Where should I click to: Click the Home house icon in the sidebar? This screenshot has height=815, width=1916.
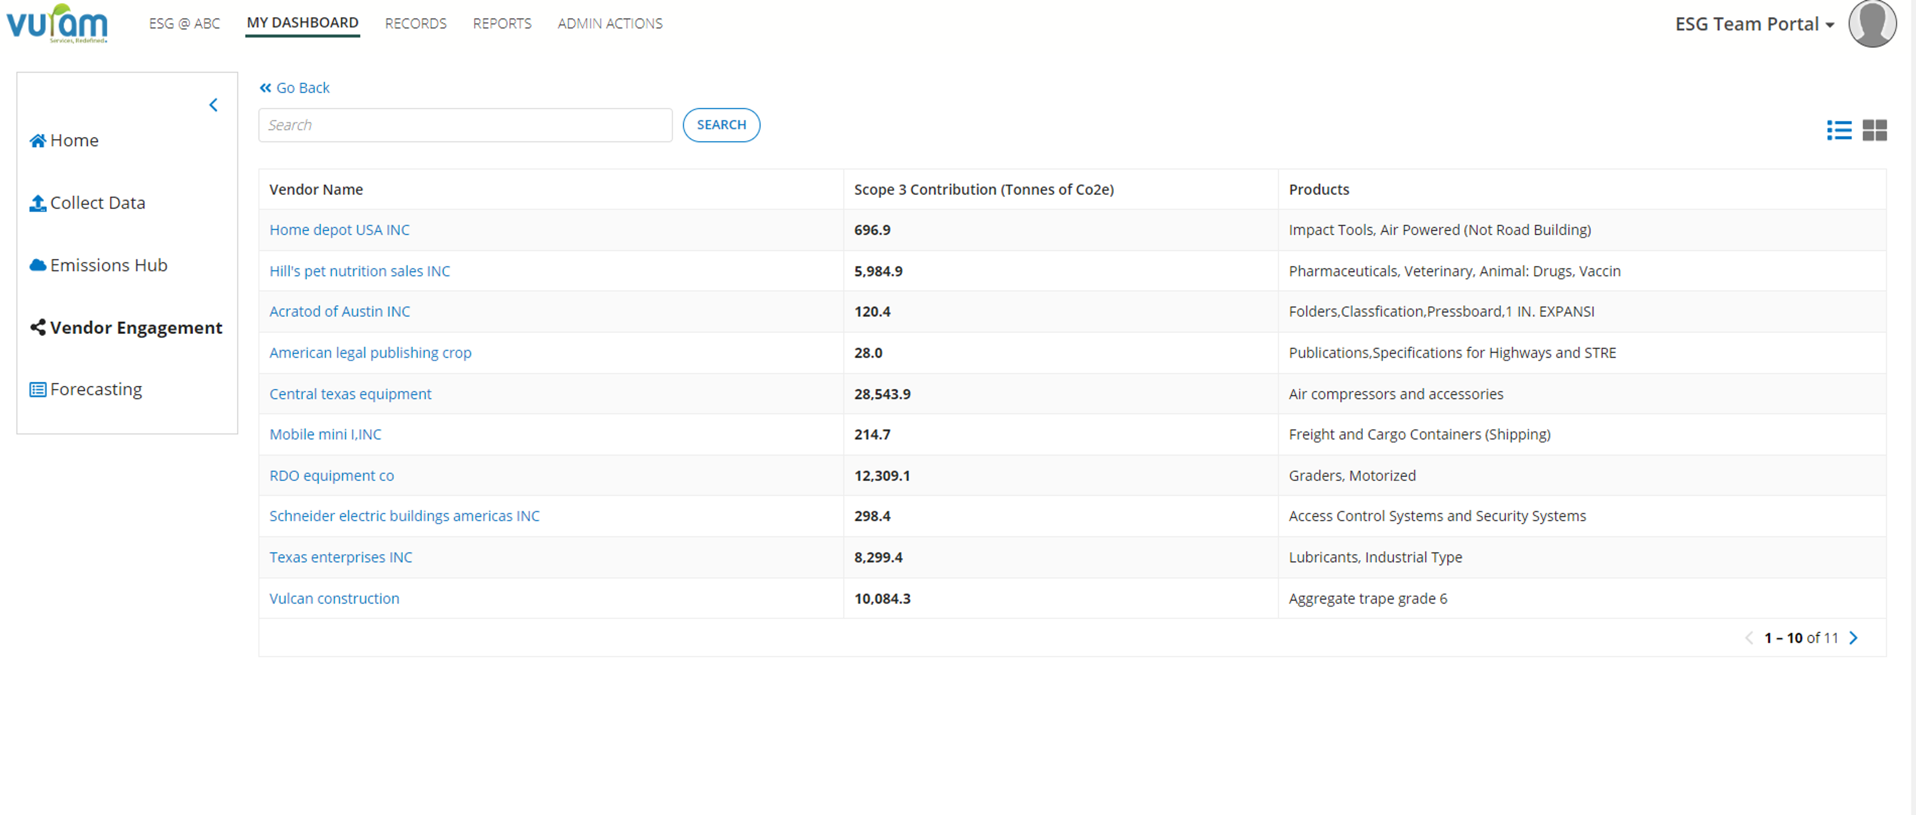[x=38, y=141]
